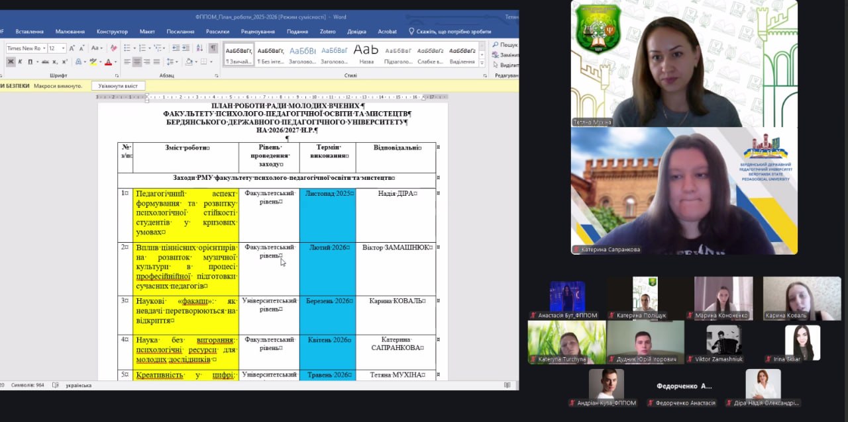Screen dimensions: 848x422
Task: Apply the yellow text highlight color
Action: click(93, 62)
